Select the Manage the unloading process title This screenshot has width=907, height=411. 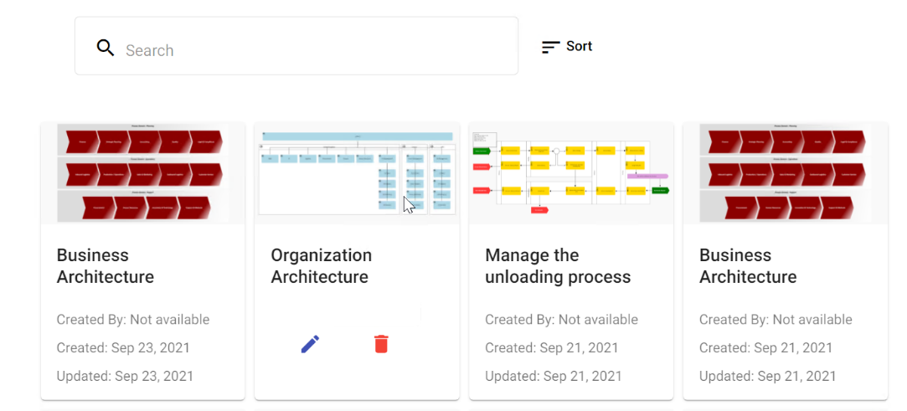(558, 266)
